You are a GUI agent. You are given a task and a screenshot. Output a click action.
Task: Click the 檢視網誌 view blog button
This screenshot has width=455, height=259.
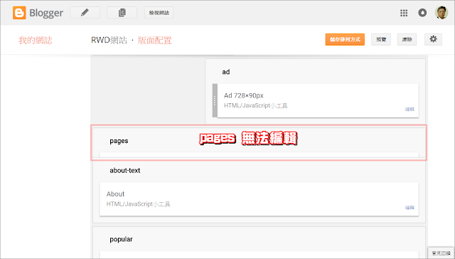(159, 13)
